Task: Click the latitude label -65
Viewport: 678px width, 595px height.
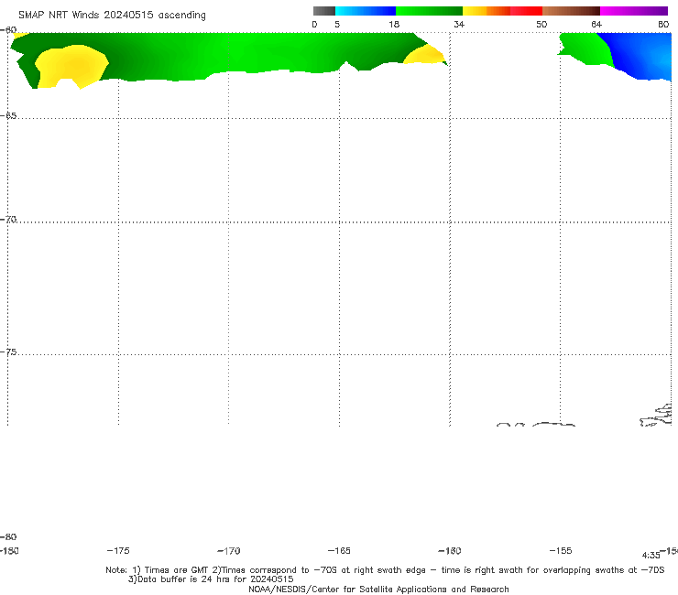Action: point(8,116)
